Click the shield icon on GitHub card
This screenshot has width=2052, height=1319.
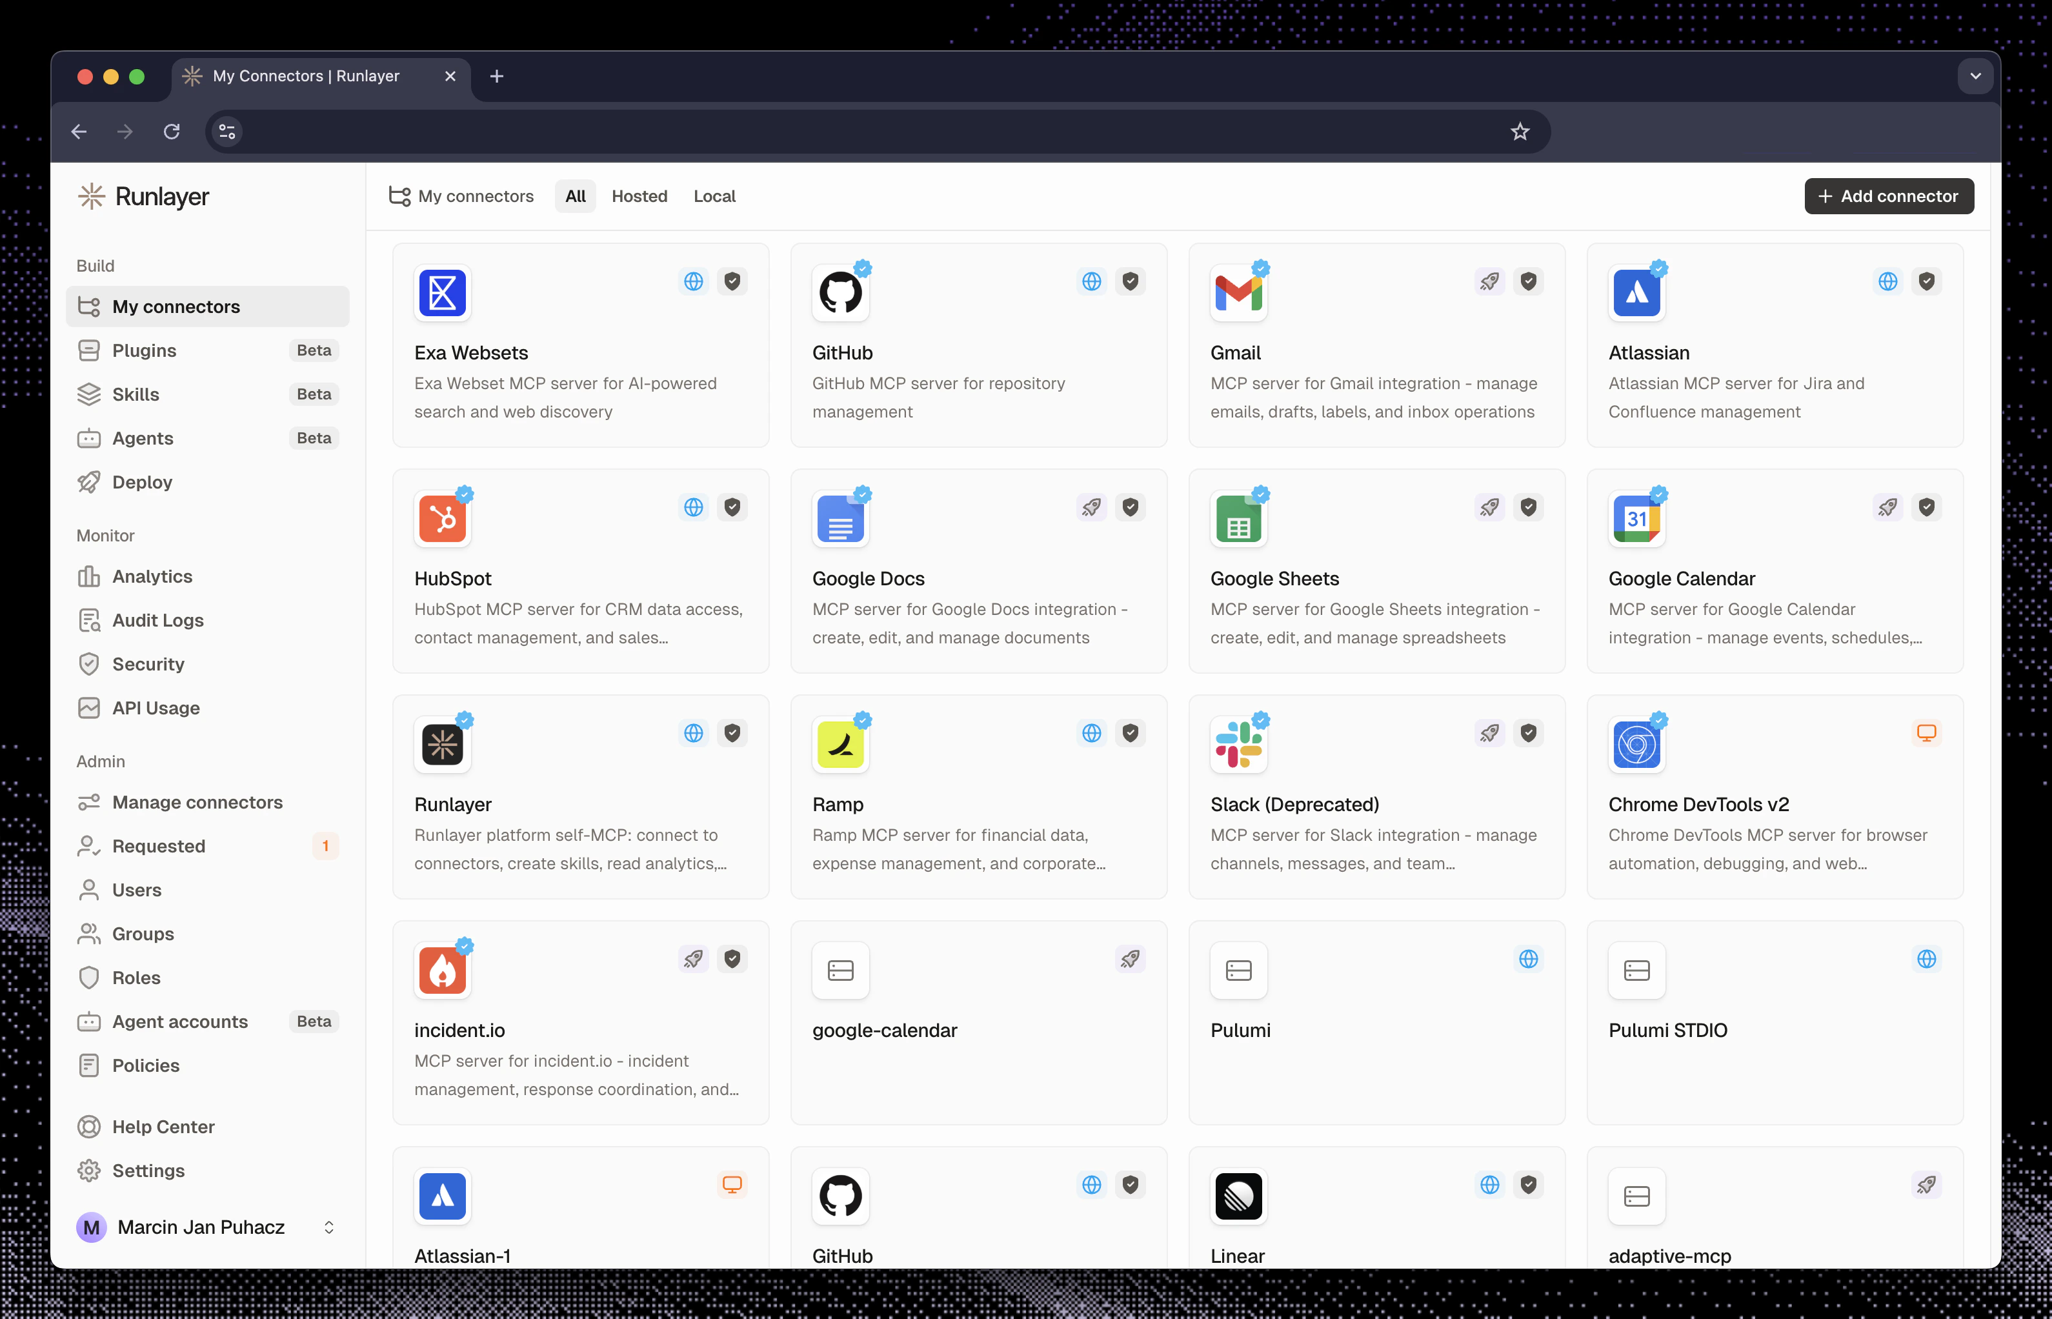tap(1131, 281)
